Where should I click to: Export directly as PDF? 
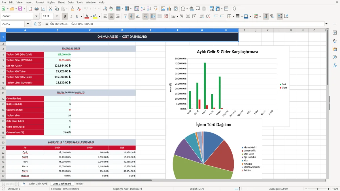pyautogui.click(x=31, y=9)
